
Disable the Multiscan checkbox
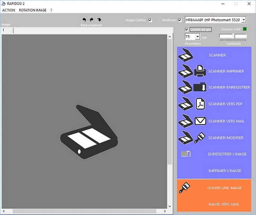click(x=180, y=20)
